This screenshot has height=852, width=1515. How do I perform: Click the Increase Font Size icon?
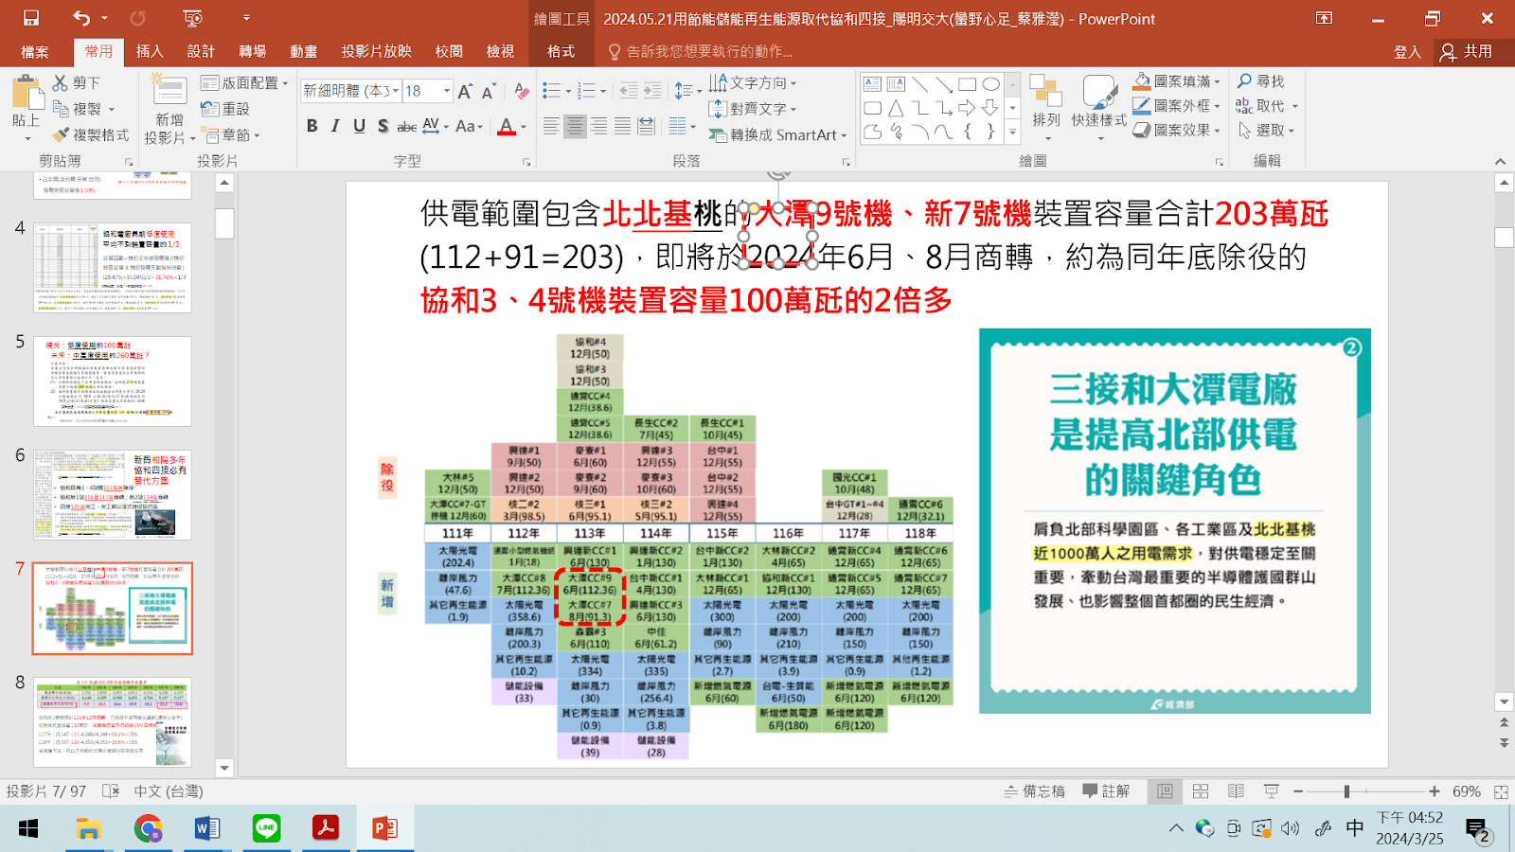[x=465, y=91]
